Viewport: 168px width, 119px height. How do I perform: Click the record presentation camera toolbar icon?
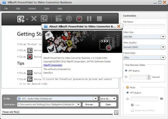tap(59, 19)
